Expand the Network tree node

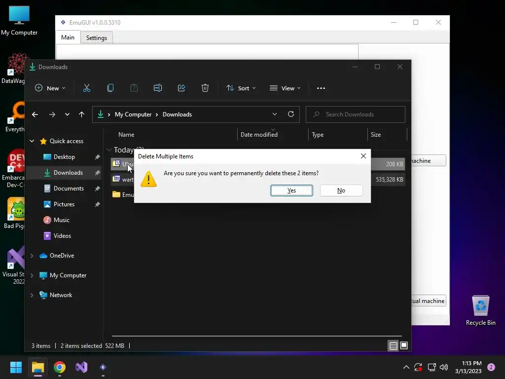pos(32,295)
